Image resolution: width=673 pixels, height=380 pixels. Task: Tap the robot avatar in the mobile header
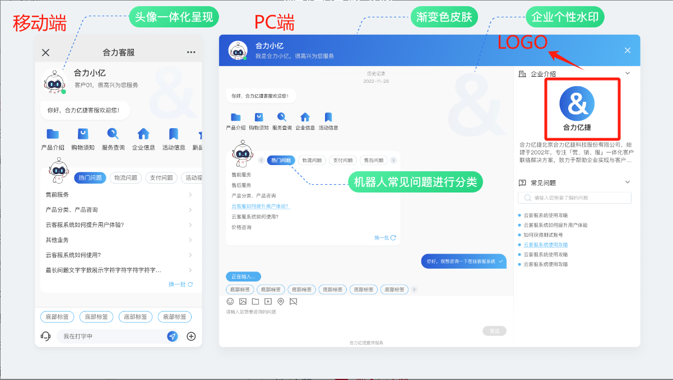[54, 81]
